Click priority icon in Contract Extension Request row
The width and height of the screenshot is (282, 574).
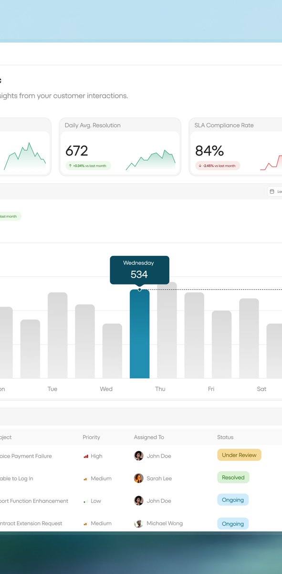pyautogui.click(x=86, y=524)
